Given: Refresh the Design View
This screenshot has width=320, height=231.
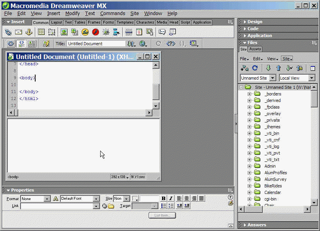Looking at the screenshot, I should pos(158,44).
